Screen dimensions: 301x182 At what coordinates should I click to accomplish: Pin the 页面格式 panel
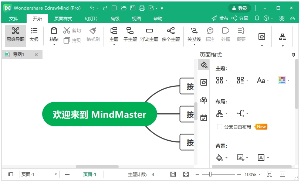[x=293, y=55]
